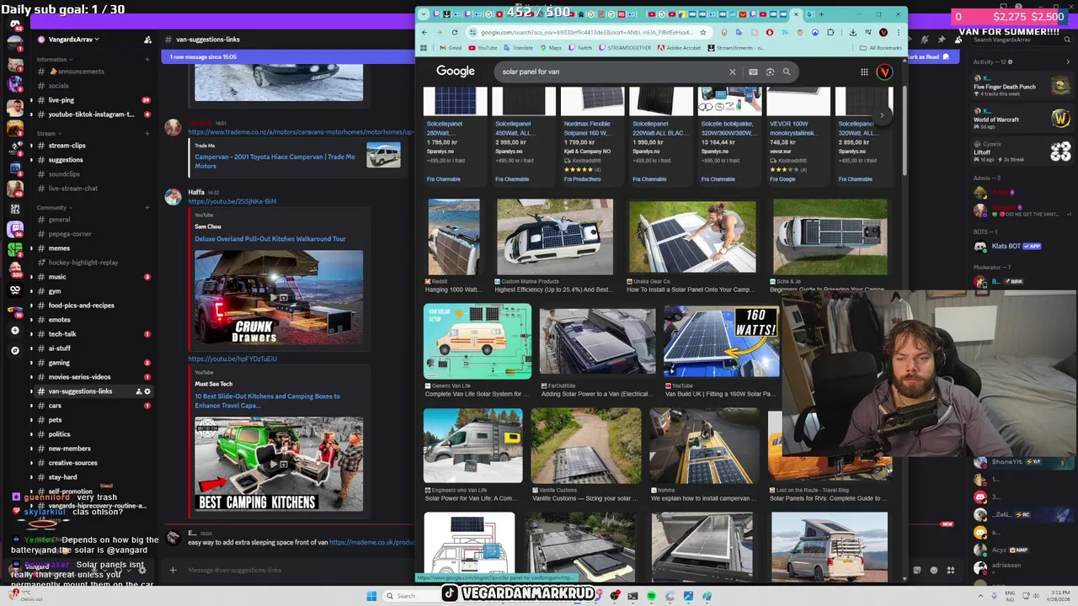Viewport: 1078px width, 606px height.
Task: Open Google account avatar menu
Action: 884,72
